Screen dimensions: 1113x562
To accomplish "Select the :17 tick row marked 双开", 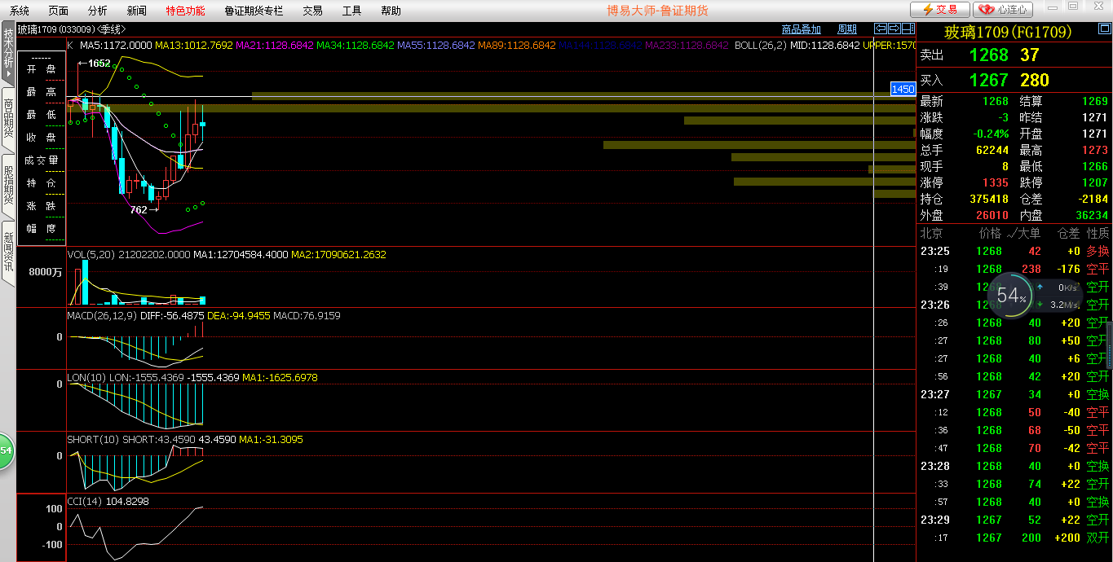I will (x=1014, y=538).
